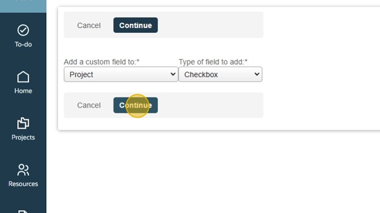Click the arrow on the Checkbox select box
The height and width of the screenshot is (213, 380).
(x=257, y=74)
